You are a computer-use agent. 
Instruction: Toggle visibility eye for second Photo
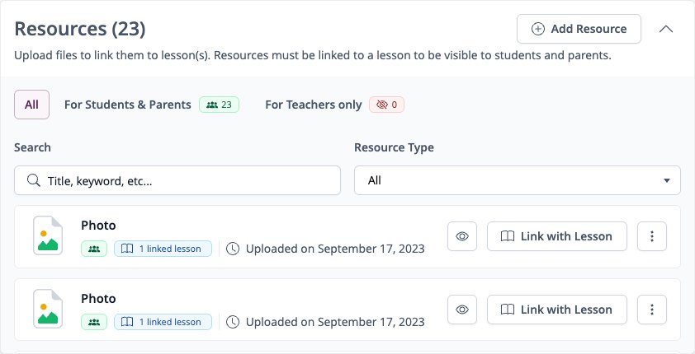click(462, 310)
